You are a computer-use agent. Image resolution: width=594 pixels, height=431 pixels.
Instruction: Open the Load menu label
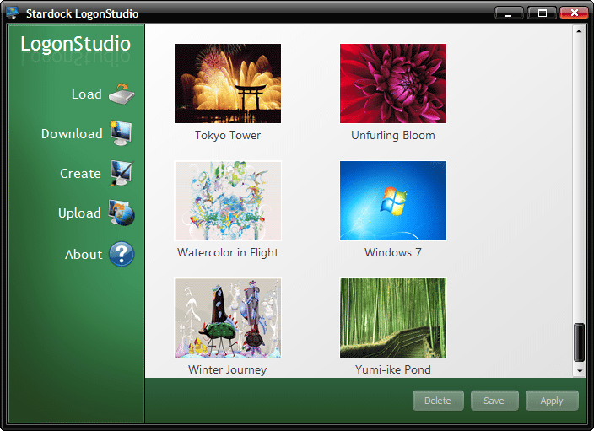click(x=87, y=94)
